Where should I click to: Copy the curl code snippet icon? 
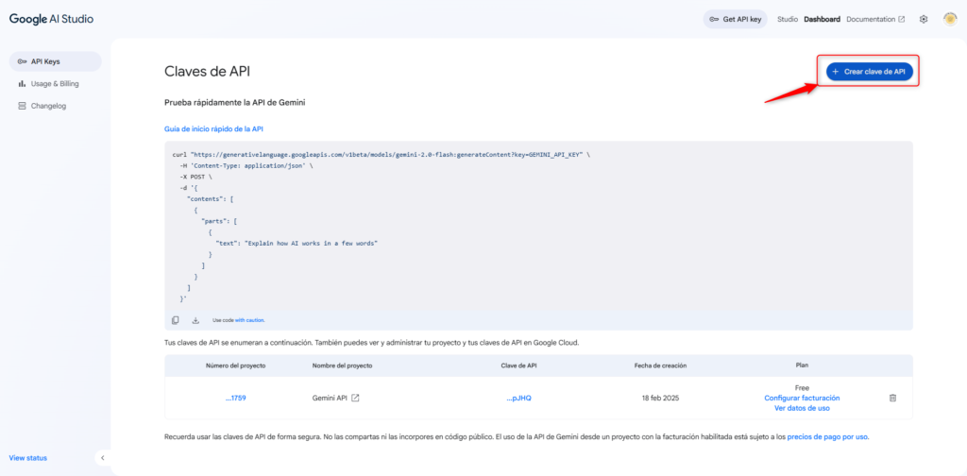point(176,320)
